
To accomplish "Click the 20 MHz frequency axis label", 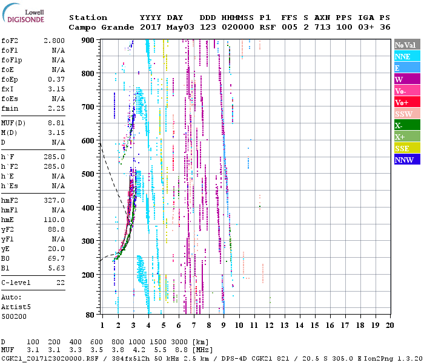I will point(389,325).
